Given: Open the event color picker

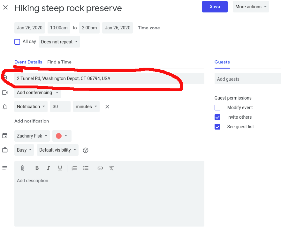Looking at the screenshot, I should (x=62, y=136).
